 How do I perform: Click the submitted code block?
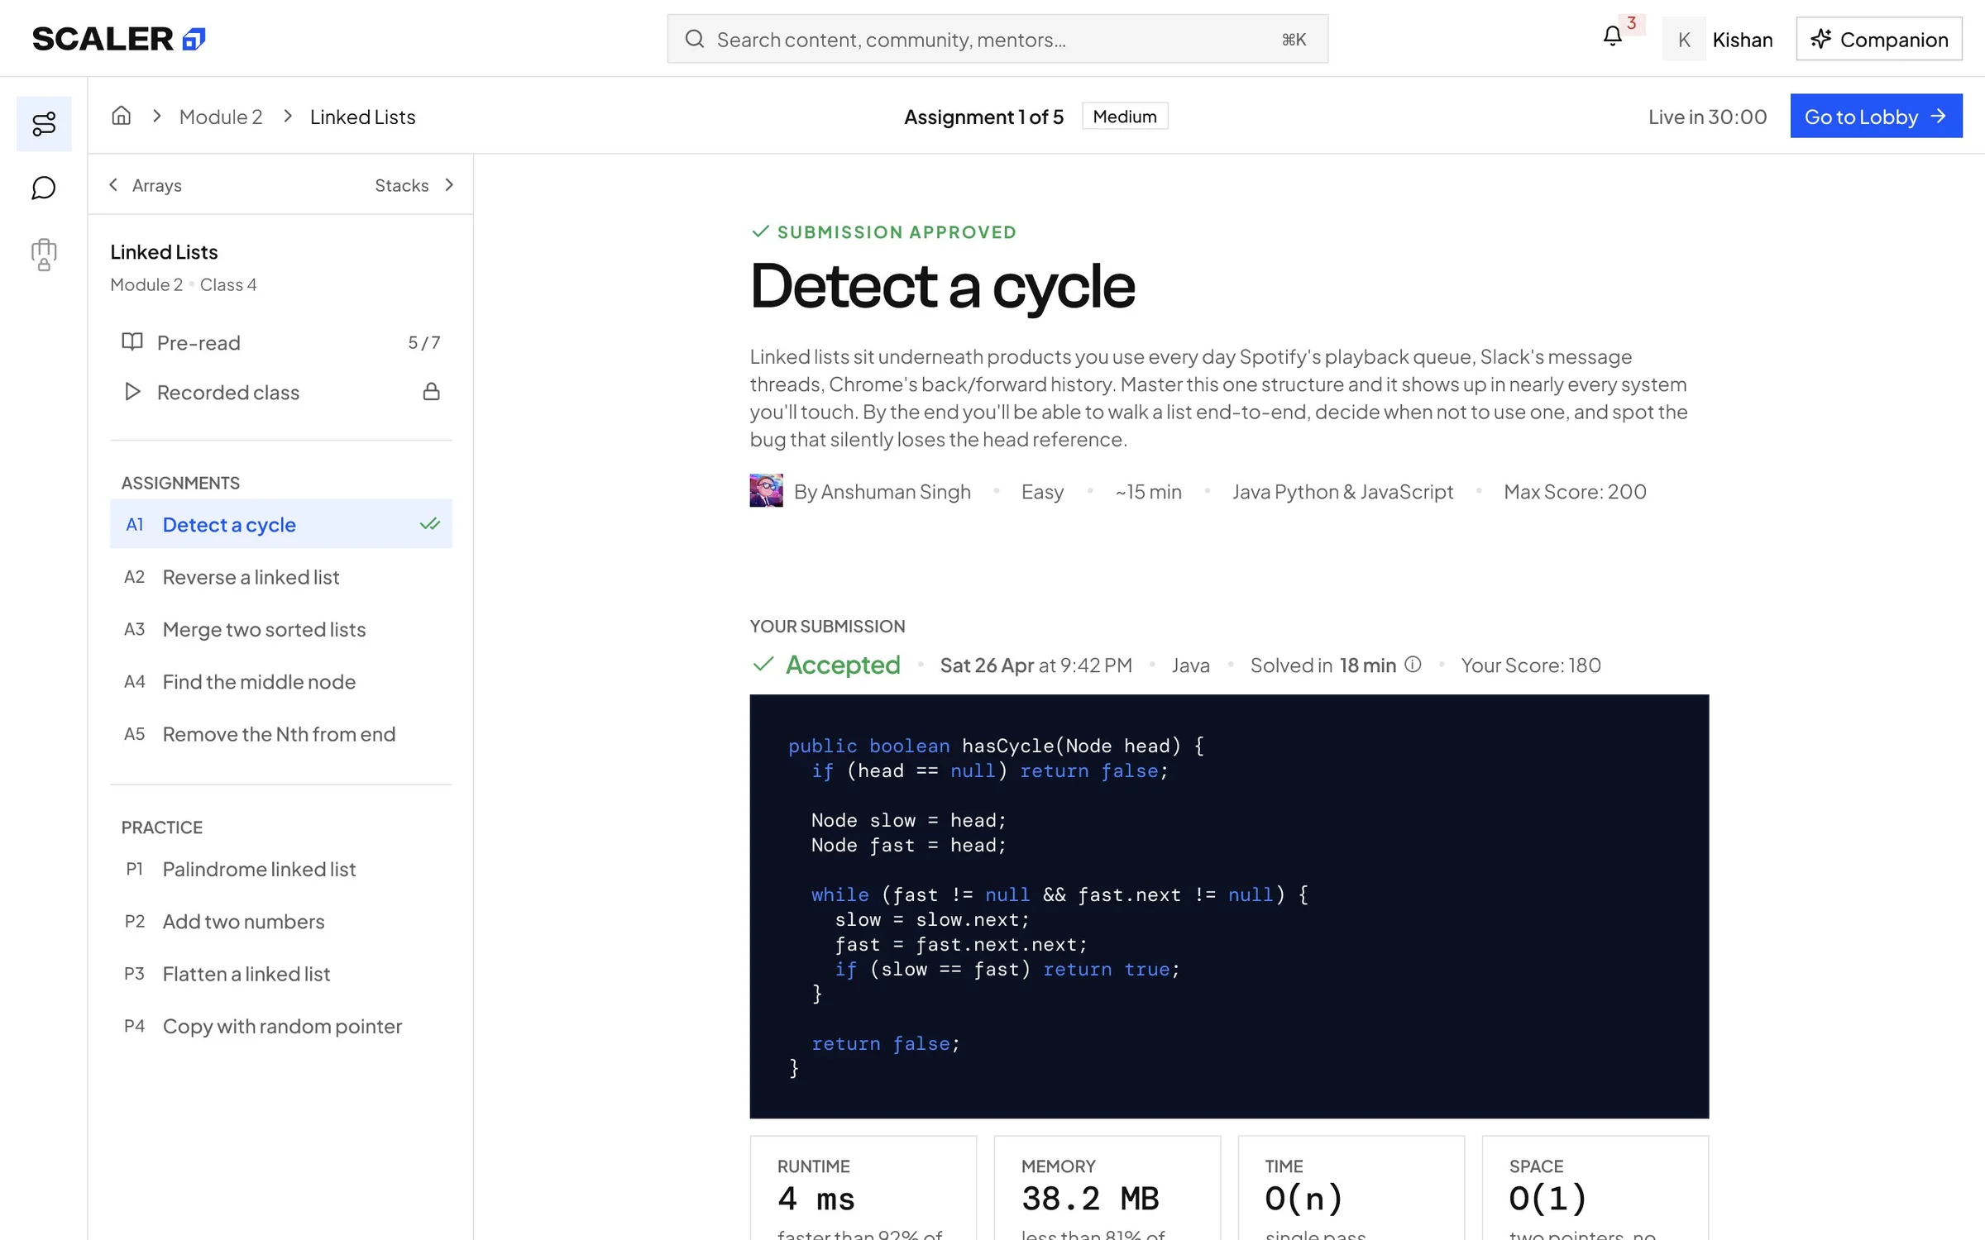point(1229,906)
